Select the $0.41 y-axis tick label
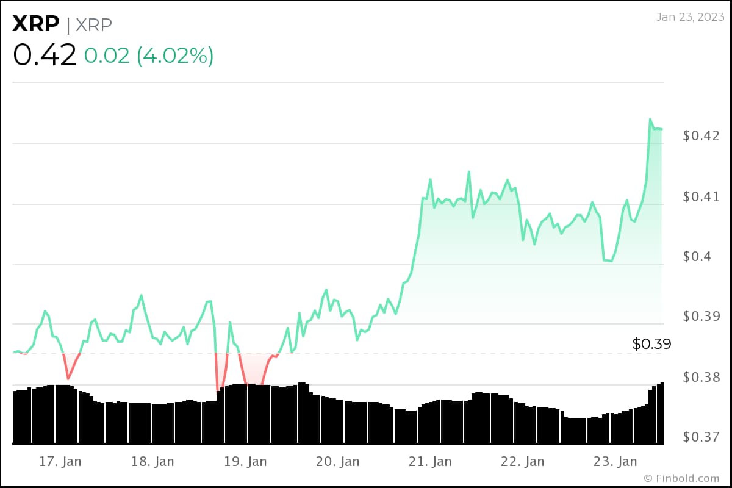This screenshot has height=488, width=732. click(701, 196)
